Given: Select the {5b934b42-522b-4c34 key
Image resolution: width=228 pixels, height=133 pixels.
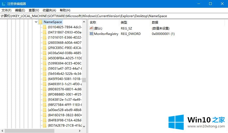Looking at the screenshot, I should tap(65, 74).
